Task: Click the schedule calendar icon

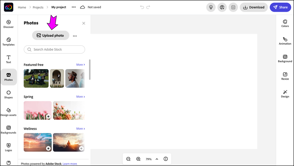Action: click(x=233, y=7)
